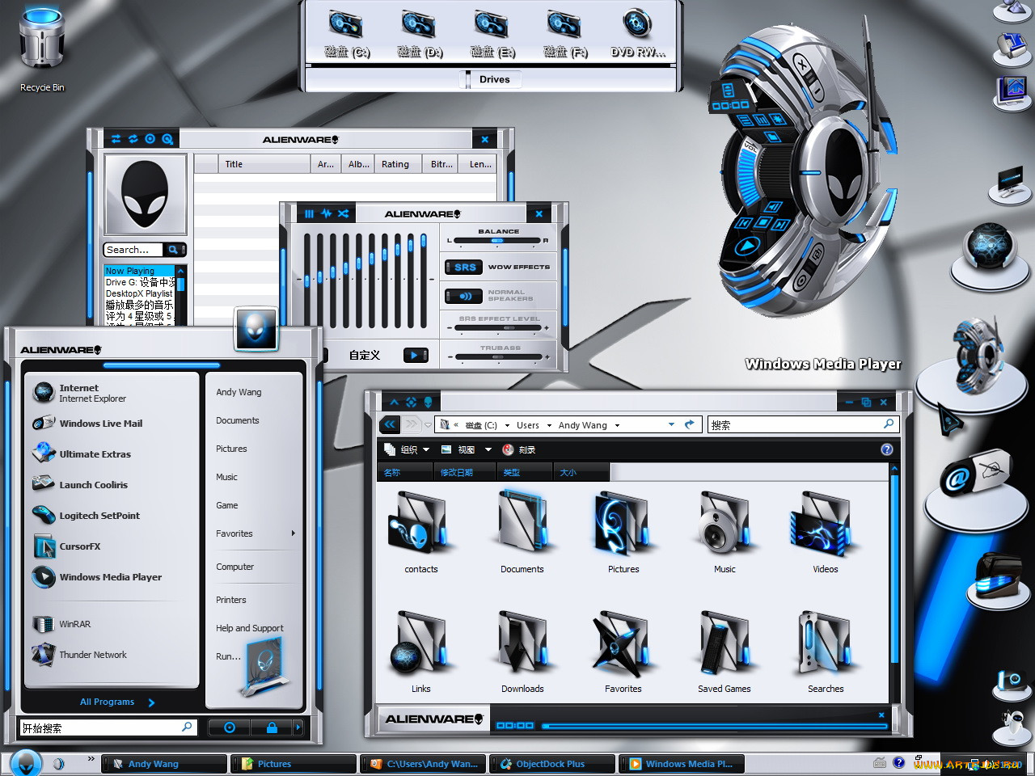Click the lock button in Start menu
Screen dimensions: 1035x776
[x=272, y=727]
